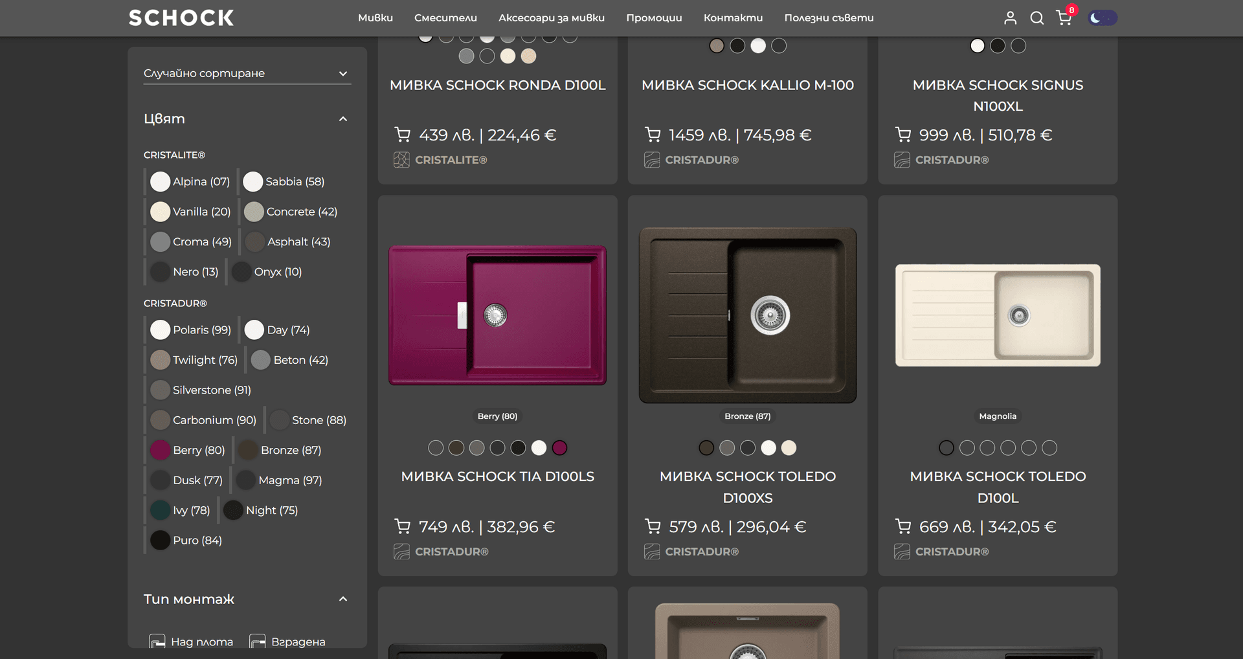
Task: Click the SCHOCK logo
Action: tap(181, 18)
